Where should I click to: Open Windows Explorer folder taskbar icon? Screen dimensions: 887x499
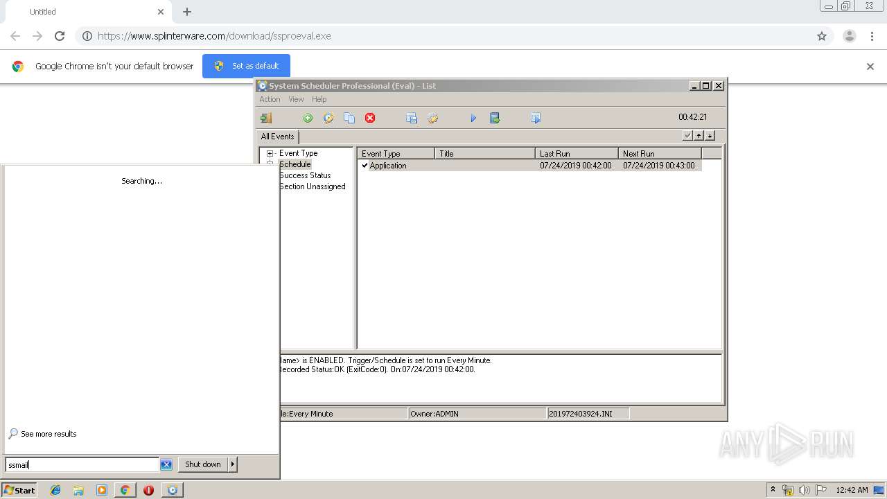coord(78,490)
